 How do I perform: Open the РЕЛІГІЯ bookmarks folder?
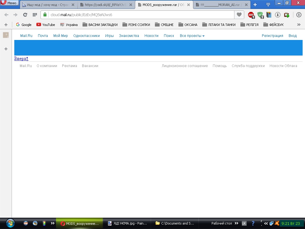coord(249,25)
